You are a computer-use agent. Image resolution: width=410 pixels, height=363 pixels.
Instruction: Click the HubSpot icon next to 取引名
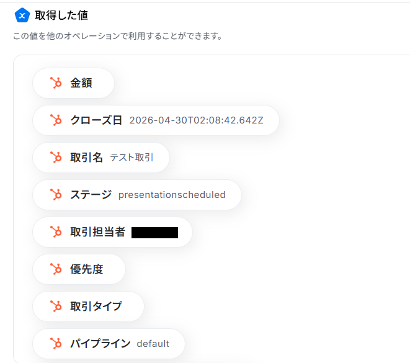click(x=56, y=158)
